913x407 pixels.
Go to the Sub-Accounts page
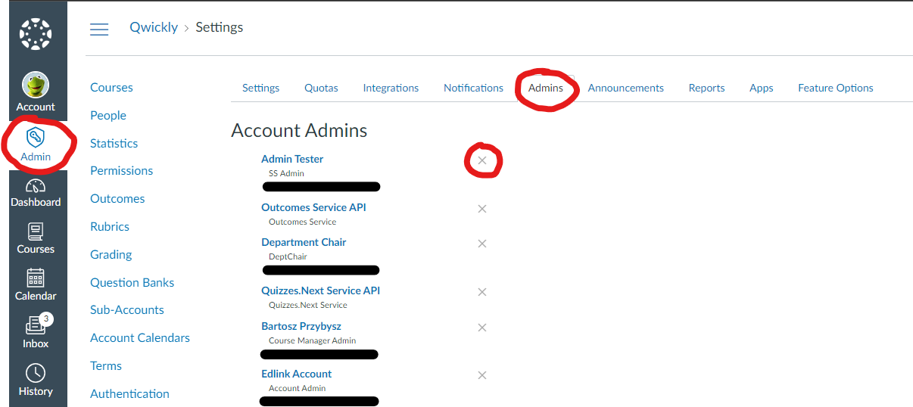pos(127,310)
